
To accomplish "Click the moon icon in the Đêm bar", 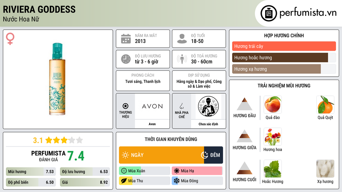I will coord(204,155).
